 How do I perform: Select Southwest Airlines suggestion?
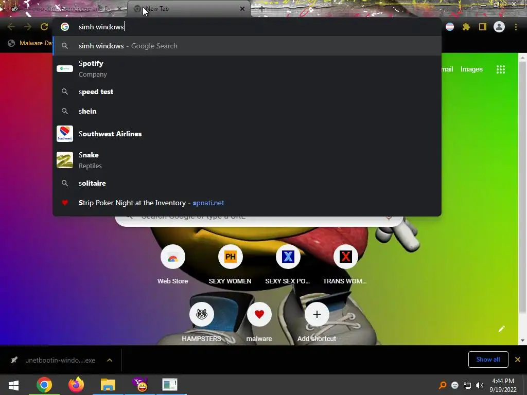tap(247, 134)
